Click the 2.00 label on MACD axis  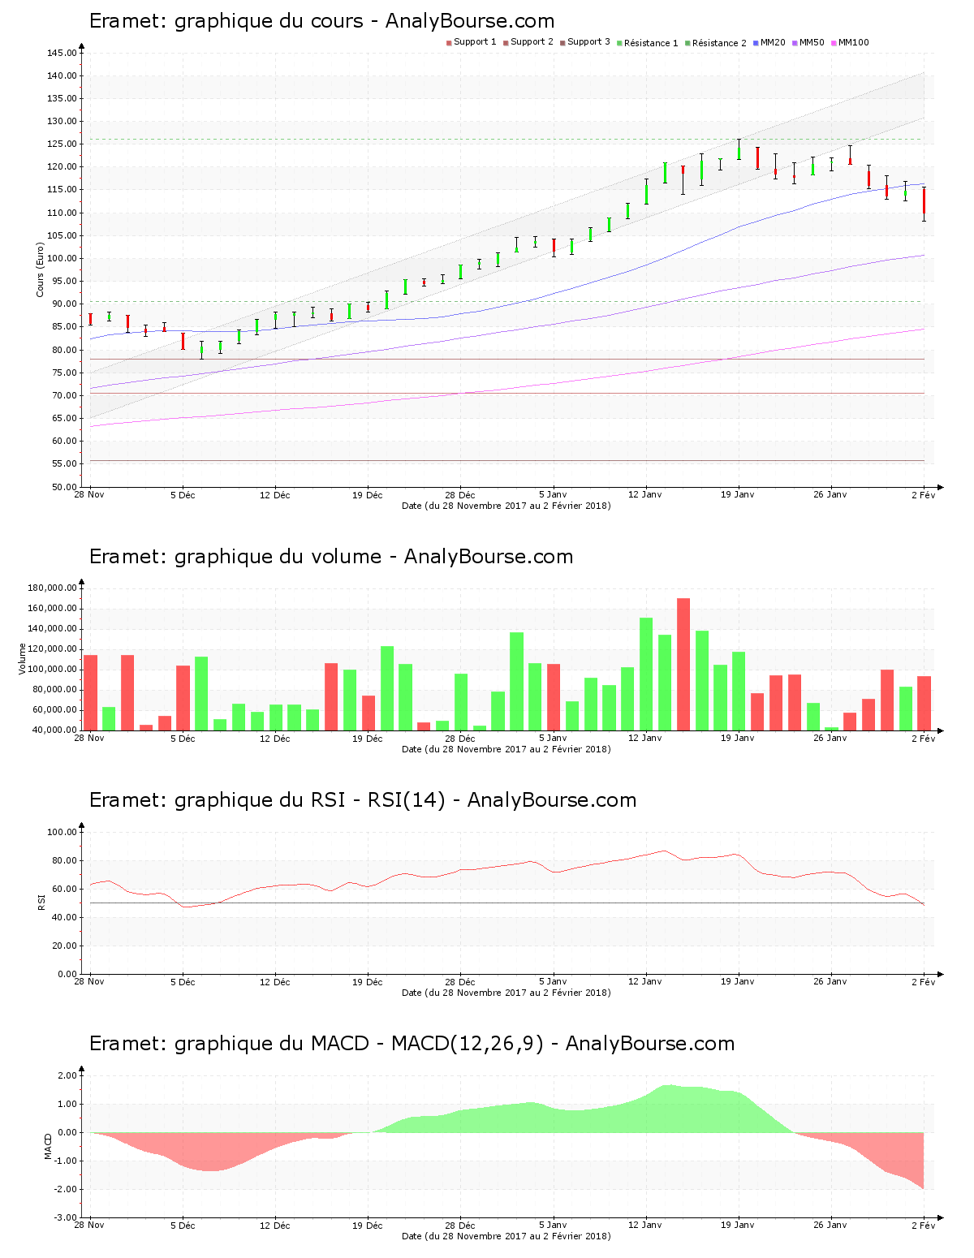point(67,1075)
